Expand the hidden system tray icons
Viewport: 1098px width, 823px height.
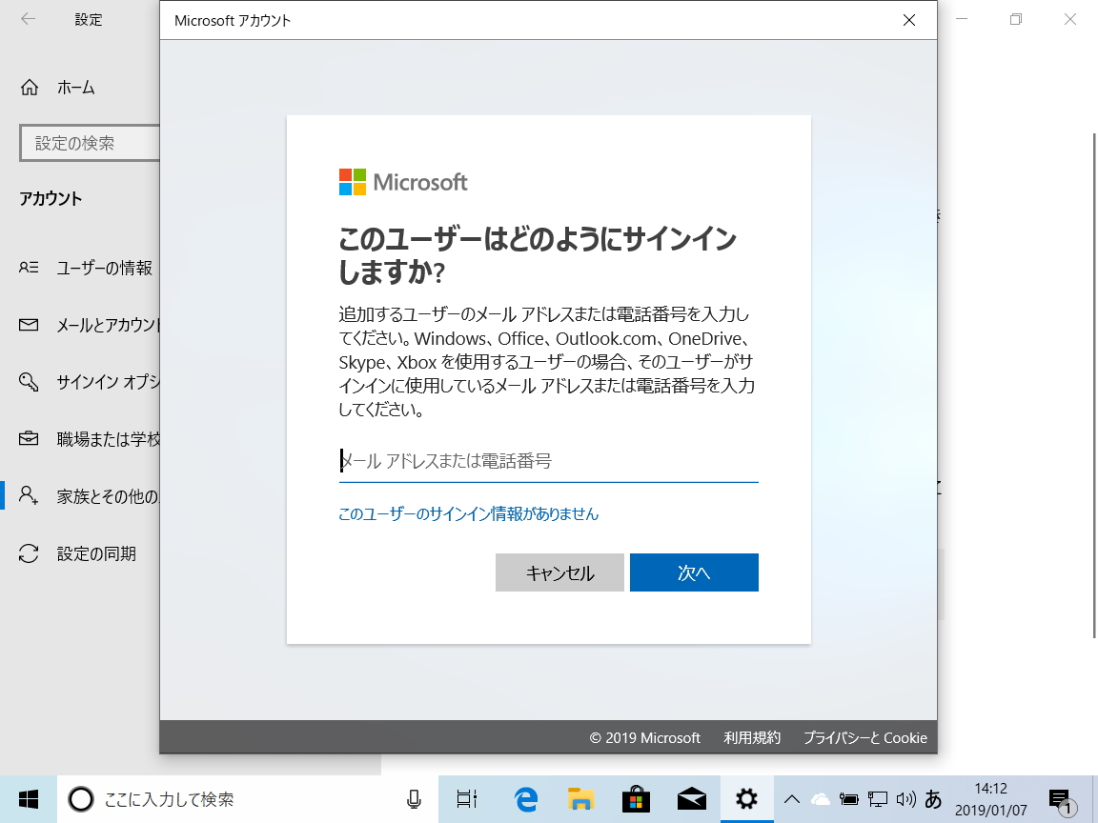pyautogui.click(x=791, y=799)
